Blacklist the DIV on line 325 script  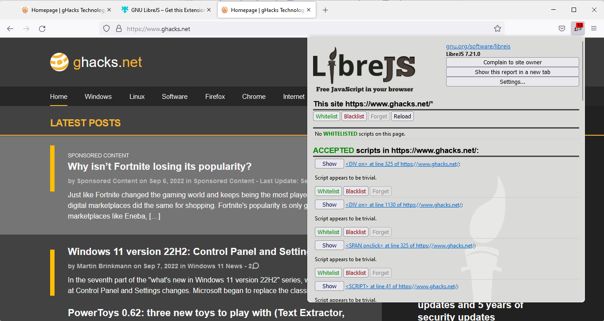(x=356, y=191)
